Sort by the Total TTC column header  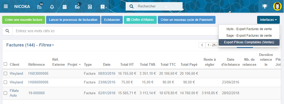click(168, 65)
